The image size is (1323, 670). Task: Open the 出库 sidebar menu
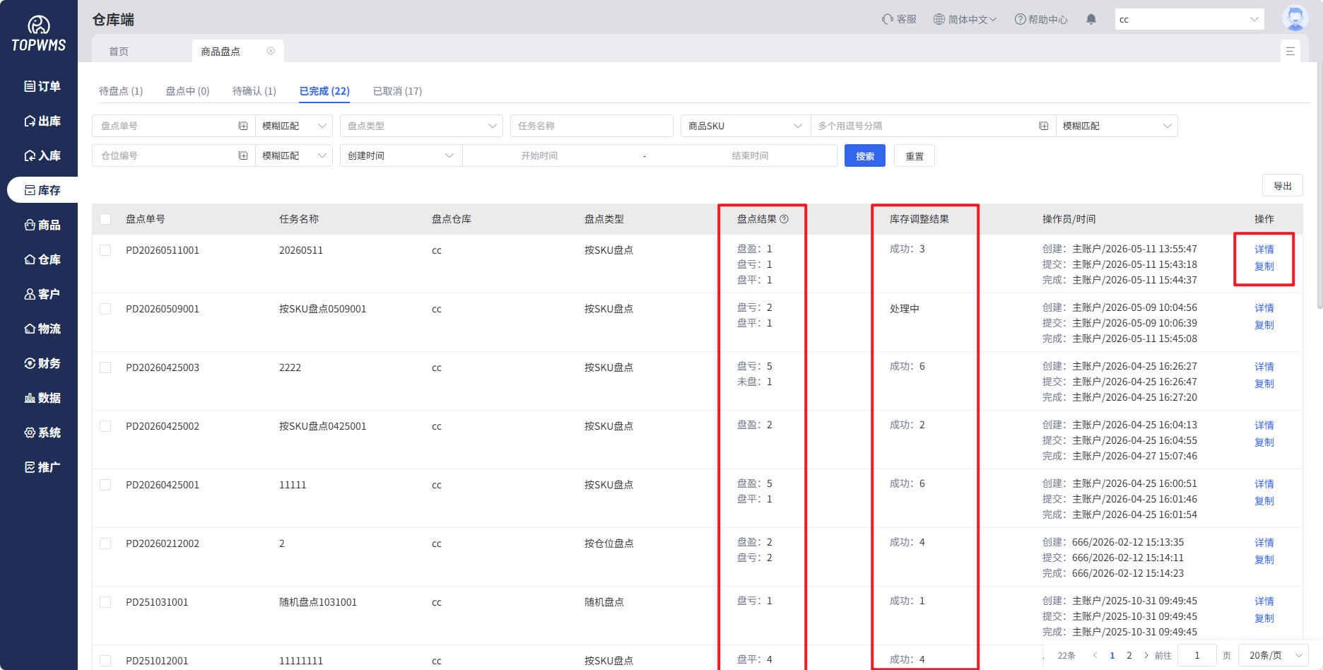(x=42, y=121)
